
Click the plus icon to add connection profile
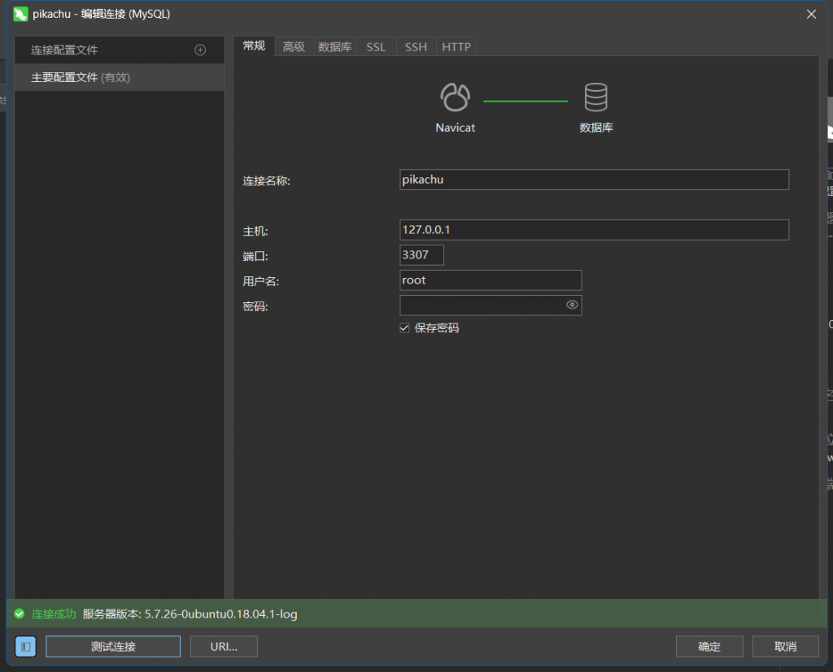[x=200, y=50]
